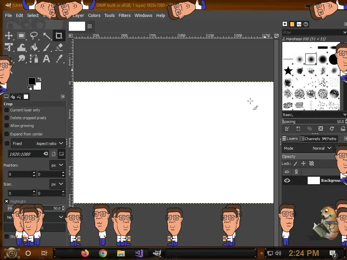Screen dimensions: 347x260
Task: Open the Basic brush tag dropdown
Action: click(314, 114)
